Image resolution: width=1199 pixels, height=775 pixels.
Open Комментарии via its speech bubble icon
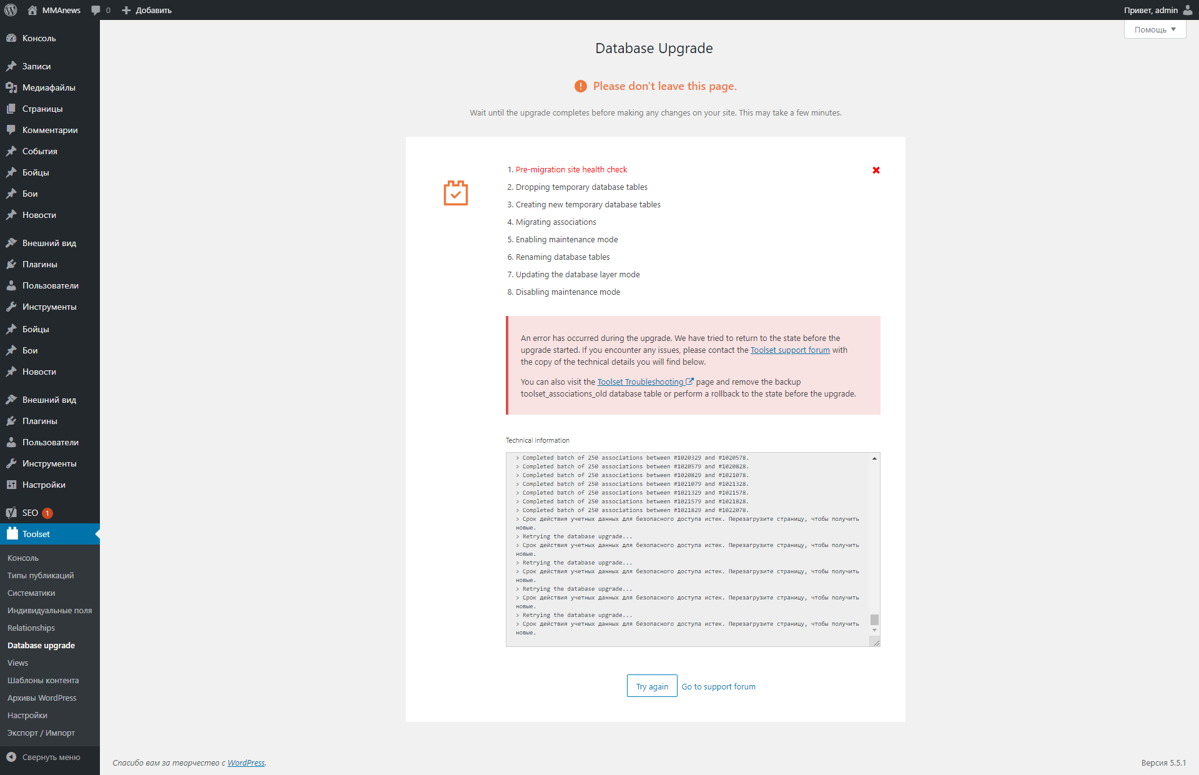11,130
